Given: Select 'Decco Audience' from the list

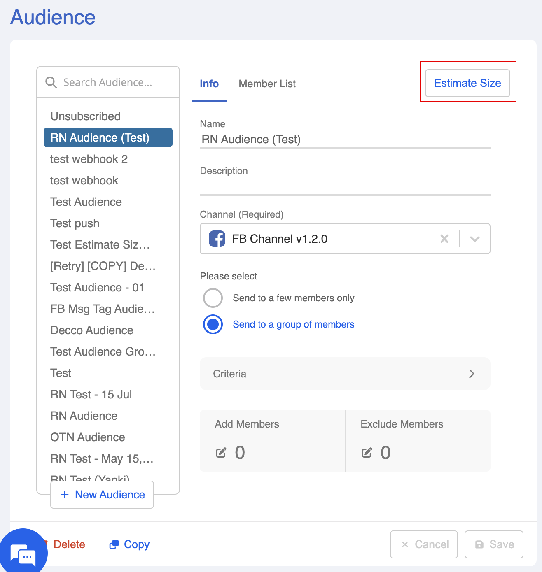Looking at the screenshot, I should tap(92, 330).
